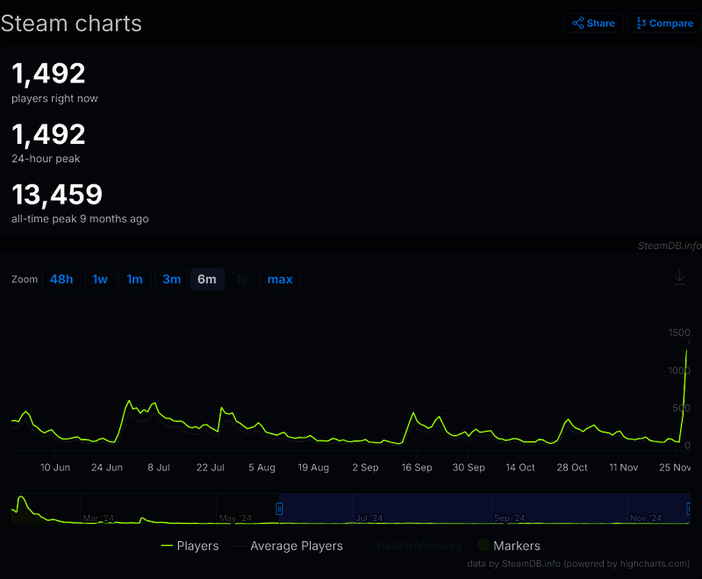Screen dimensions: 702x579
Task: Select the 1w zoom range
Action: click(100, 280)
